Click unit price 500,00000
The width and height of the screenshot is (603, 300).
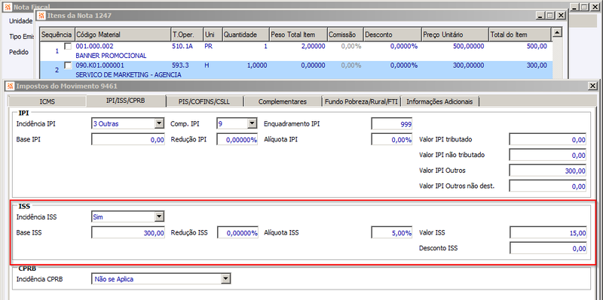pos(469,46)
